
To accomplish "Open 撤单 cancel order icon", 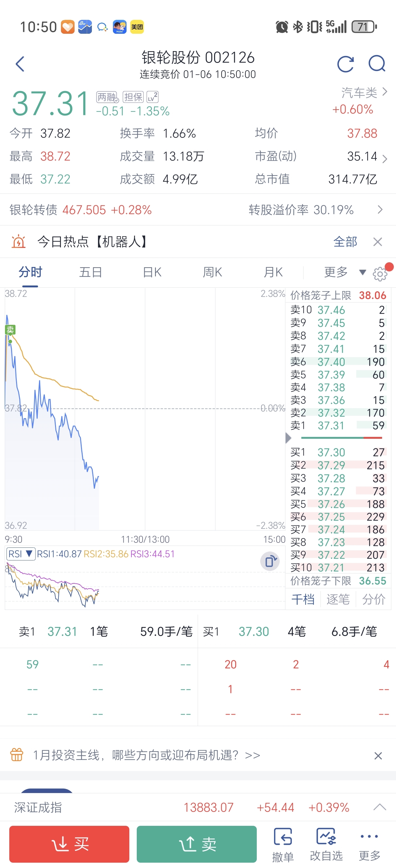I will coord(283,844).
